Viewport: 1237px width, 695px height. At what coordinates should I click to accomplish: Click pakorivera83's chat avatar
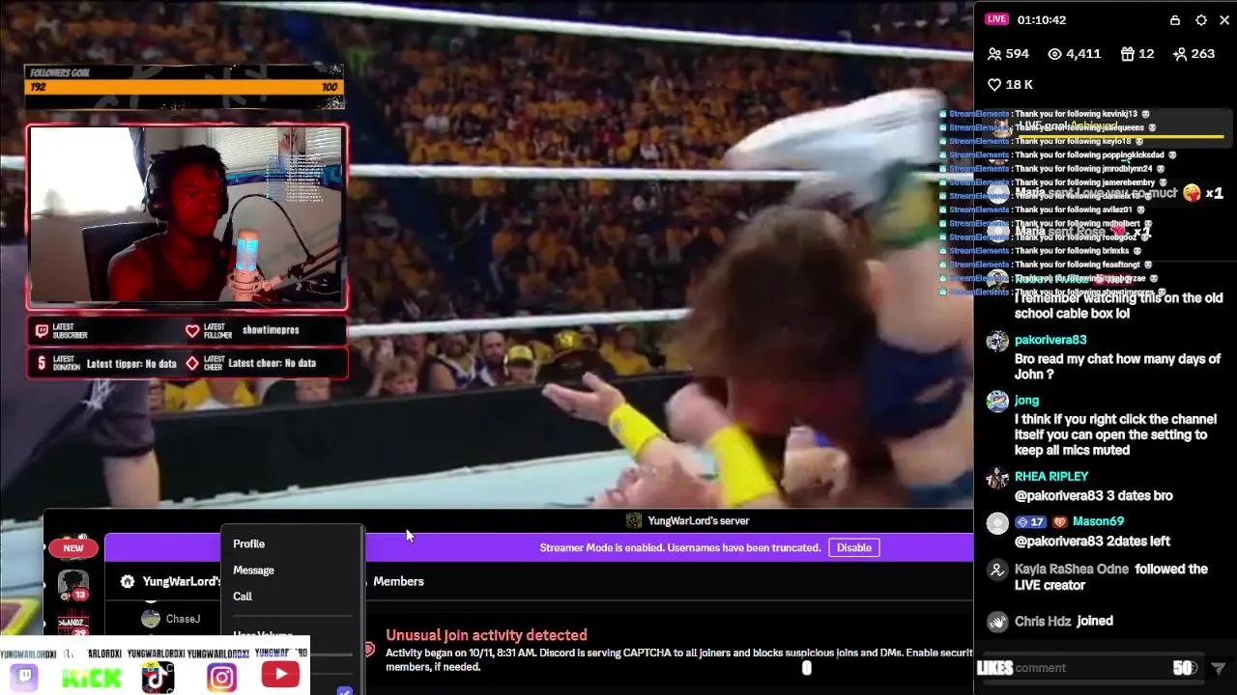[x=997, y=341]
